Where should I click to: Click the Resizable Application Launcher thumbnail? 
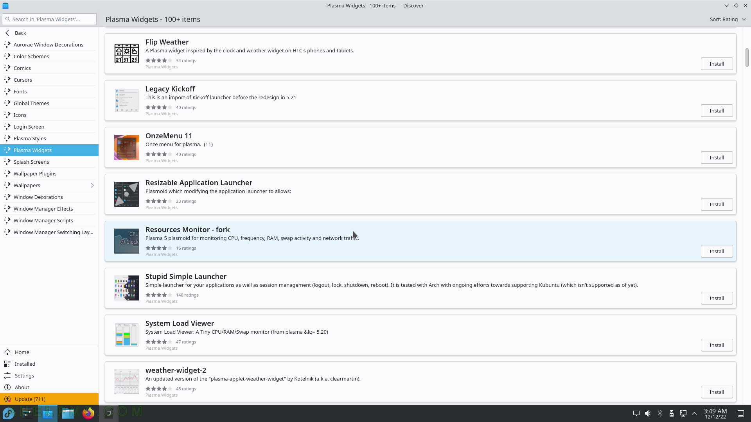(x=126, y=194)
